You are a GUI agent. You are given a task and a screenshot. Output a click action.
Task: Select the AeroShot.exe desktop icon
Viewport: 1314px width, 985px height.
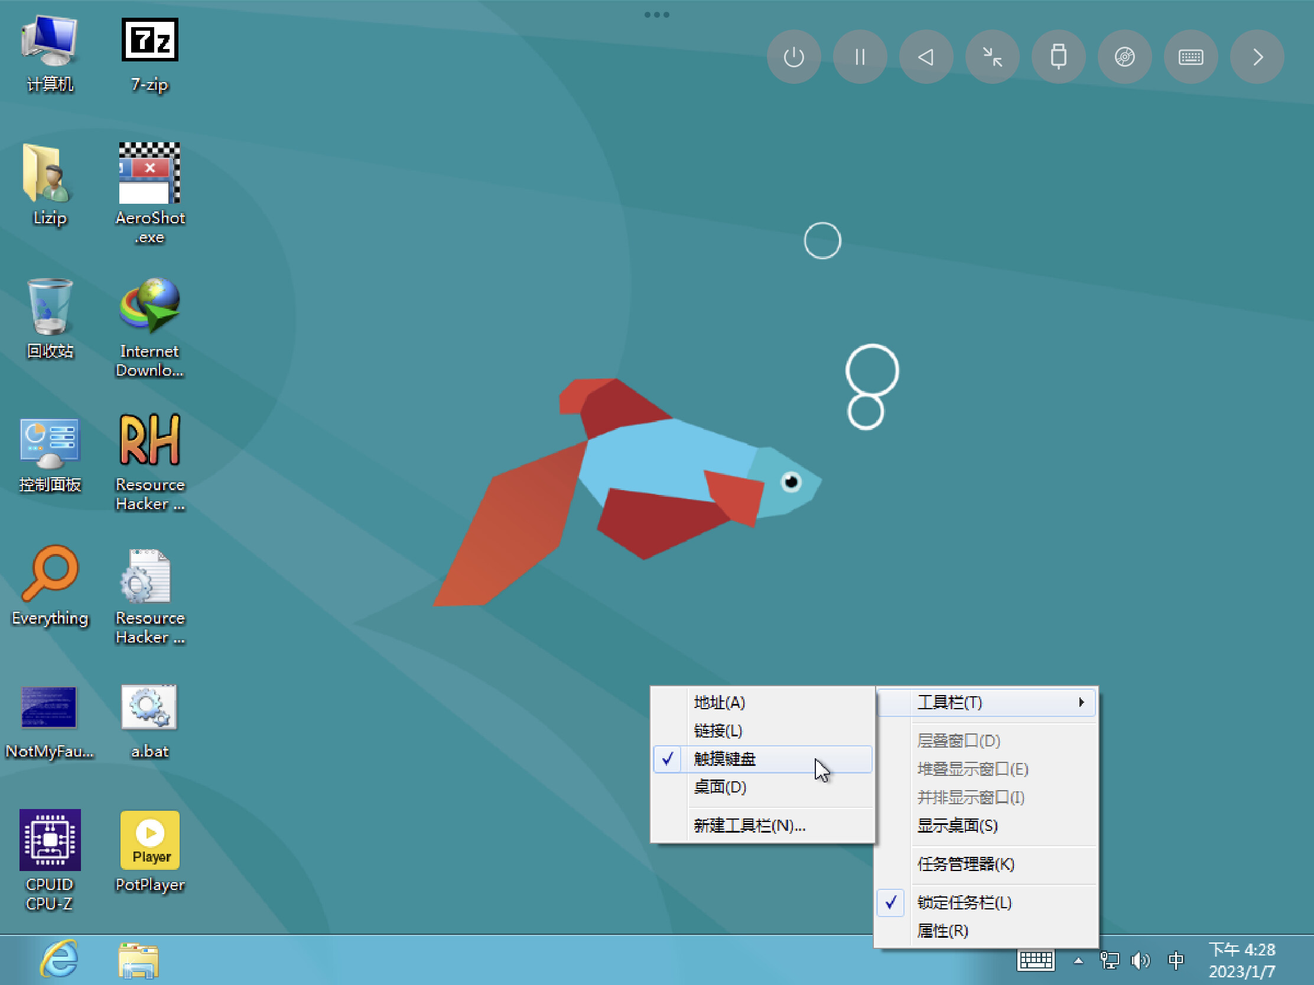tap(149, 194)
